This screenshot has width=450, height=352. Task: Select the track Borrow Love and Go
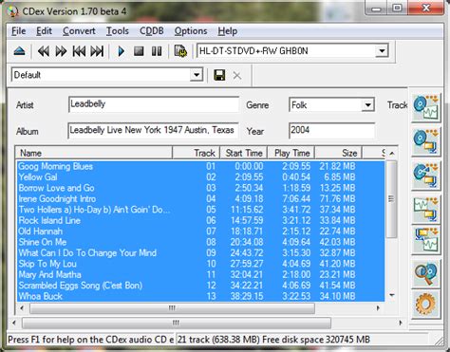[200, 188]
